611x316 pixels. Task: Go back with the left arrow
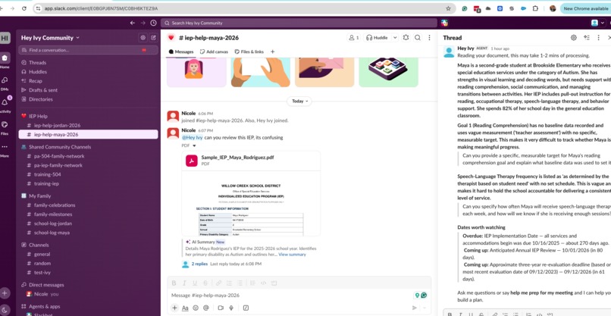coord(133,23)
